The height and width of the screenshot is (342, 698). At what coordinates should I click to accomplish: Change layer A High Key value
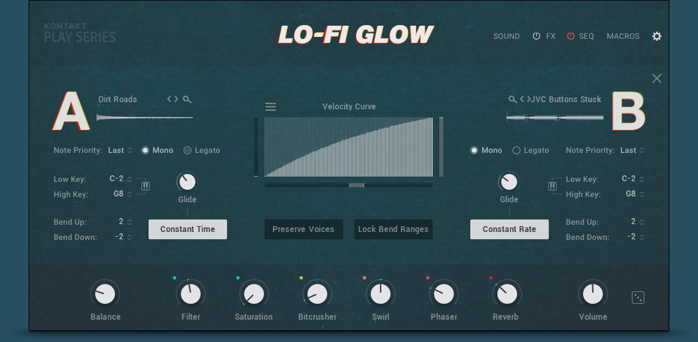pos(123,194)
